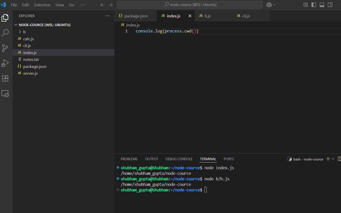Toggle the secondary side bar layout button
341x213 pixels.
click(x=330, y=5)
